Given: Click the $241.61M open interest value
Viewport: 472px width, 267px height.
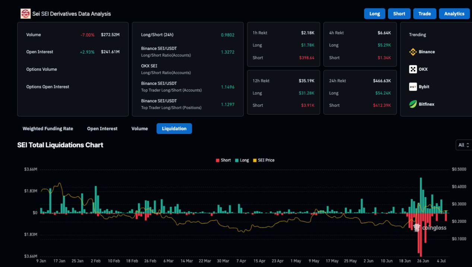Looking at the screenshot, I should point(110,52).
